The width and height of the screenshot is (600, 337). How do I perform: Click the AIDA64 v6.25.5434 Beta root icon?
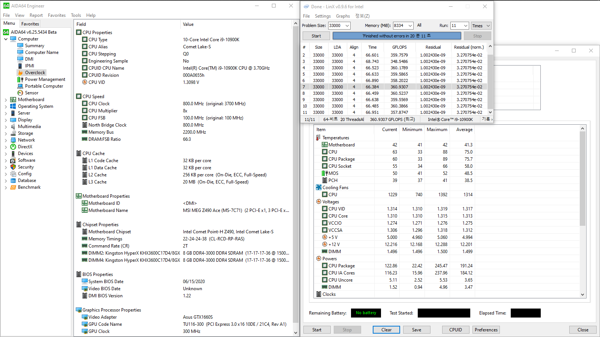coord(6,32)
